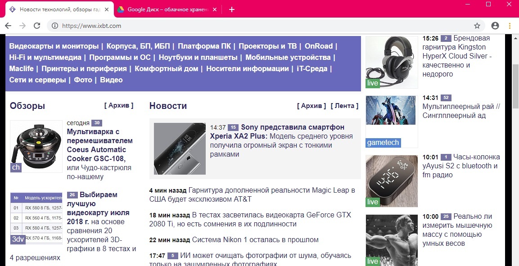
Task: Open Видеокарты и мониторы section
Action: click(54, 46)
